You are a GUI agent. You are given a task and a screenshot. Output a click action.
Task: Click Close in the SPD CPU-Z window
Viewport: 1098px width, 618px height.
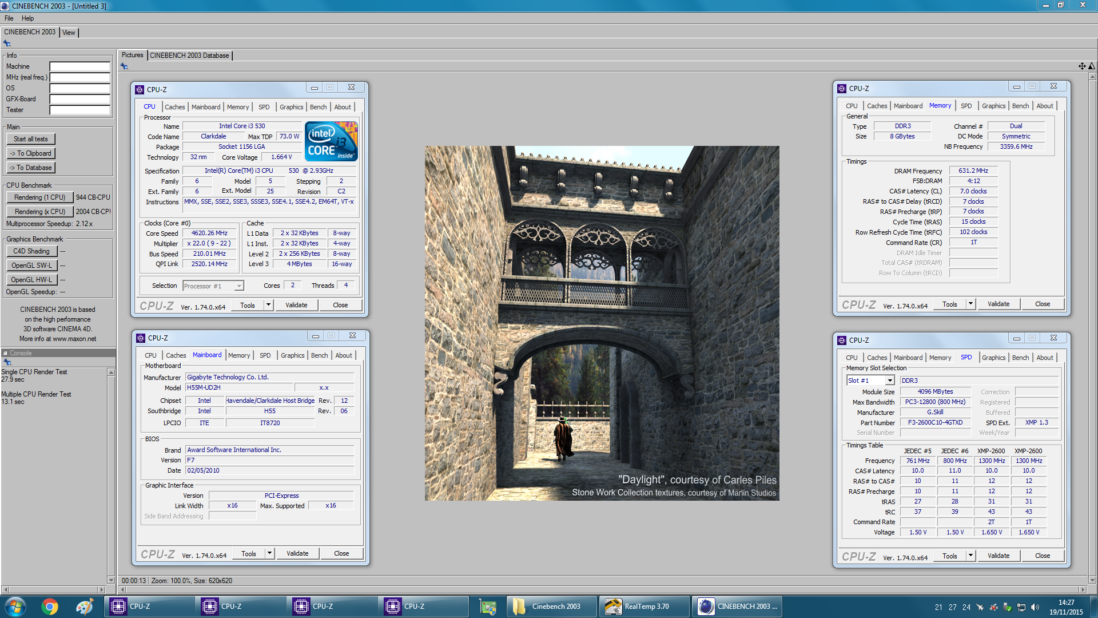(x=1043, y=556)
